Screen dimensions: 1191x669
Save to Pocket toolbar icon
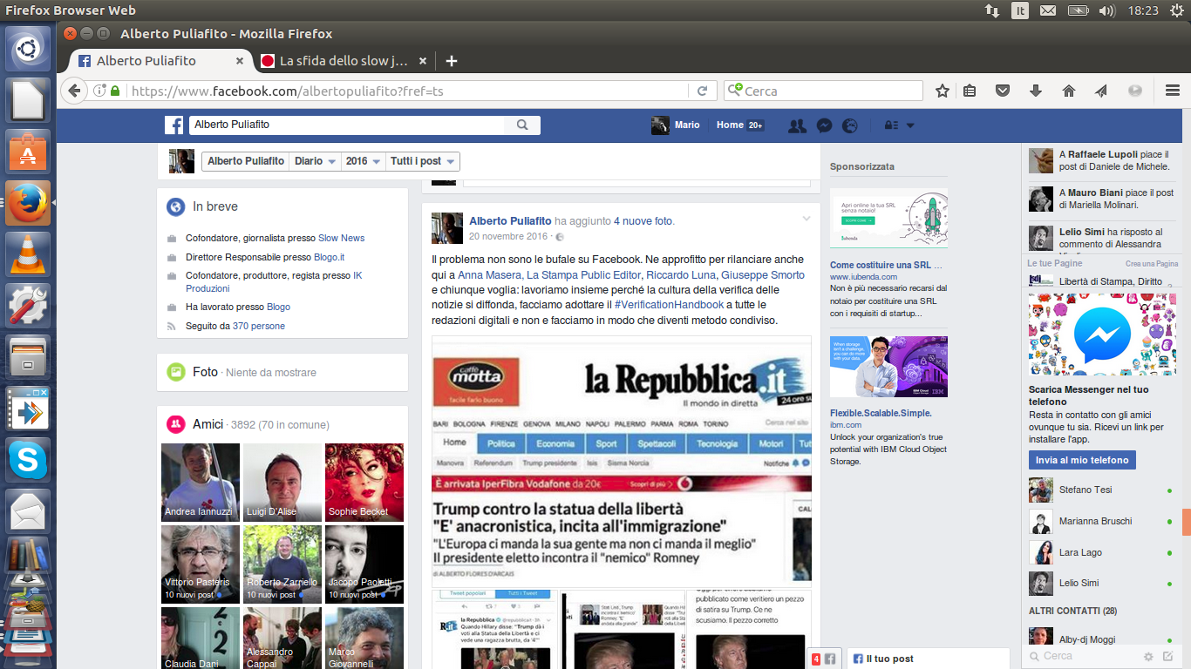[x=1003, y=91]
